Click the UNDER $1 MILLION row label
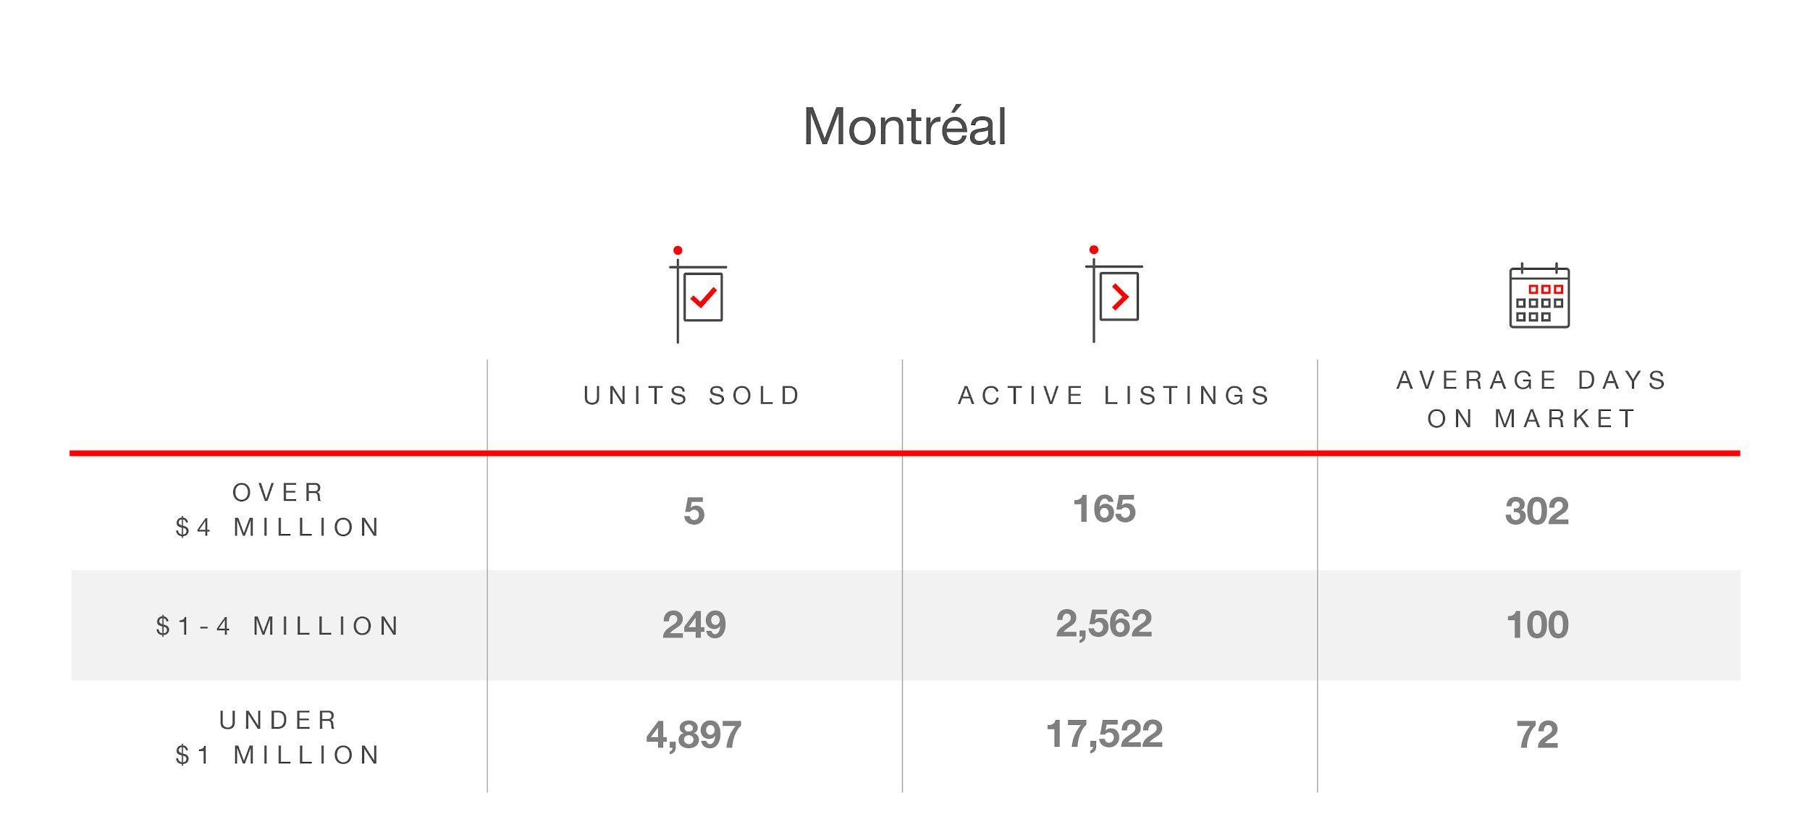 [279, 738]
